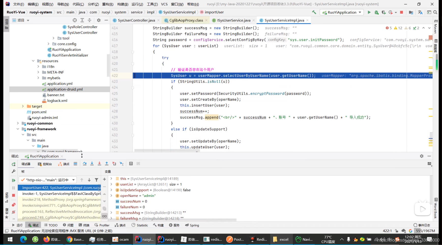Screen dimensions: 442x245
Task: Open the 重构(R) menu
Action: click(108, 4)
